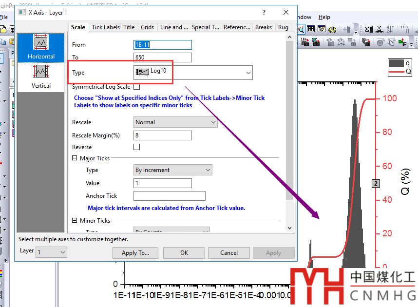Click the Rescale Margin(%) input field

click(x=162, y=135)
